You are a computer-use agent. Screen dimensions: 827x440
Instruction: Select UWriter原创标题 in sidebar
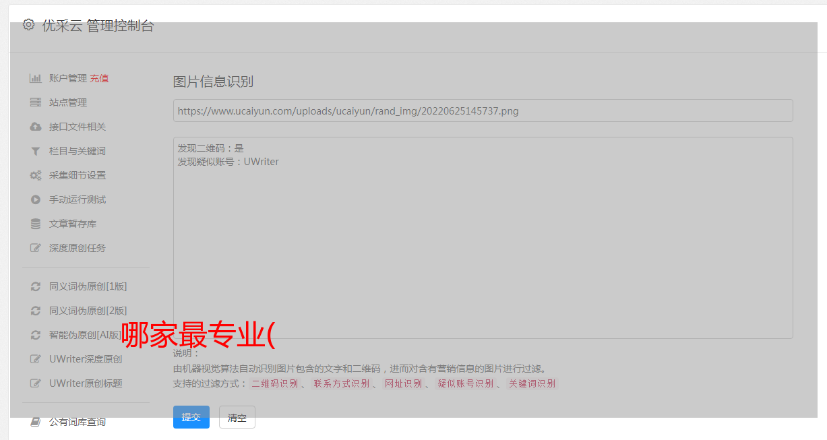tap(86, 383)
